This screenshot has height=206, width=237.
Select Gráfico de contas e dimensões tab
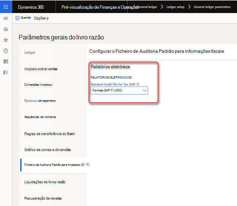(47, 150)
